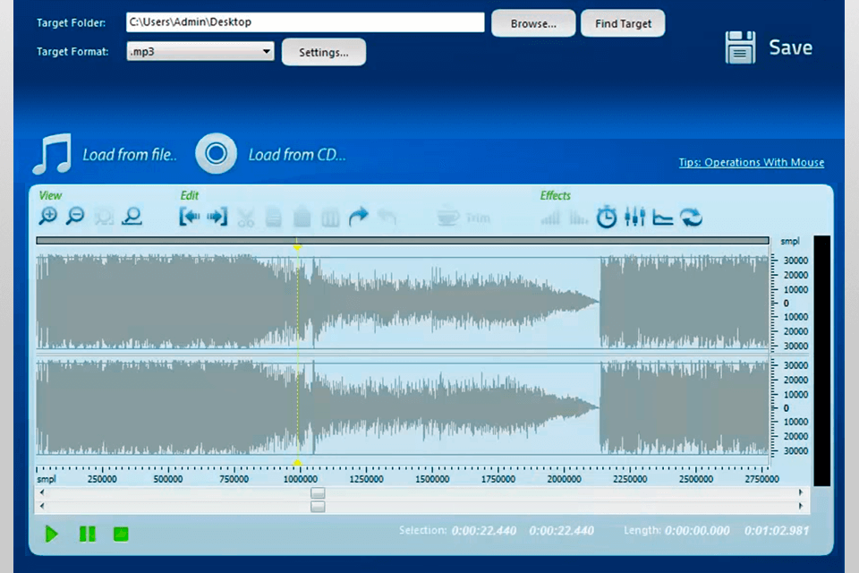Pause playback with green Pause button
859x573 pixels.
click(x=87, y=534)
